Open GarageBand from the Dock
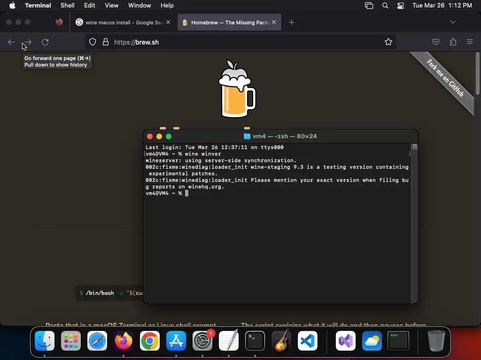Image resolution: width=481 pixels, height=360 pixels. pyautogui.click(x=281, y=341)
